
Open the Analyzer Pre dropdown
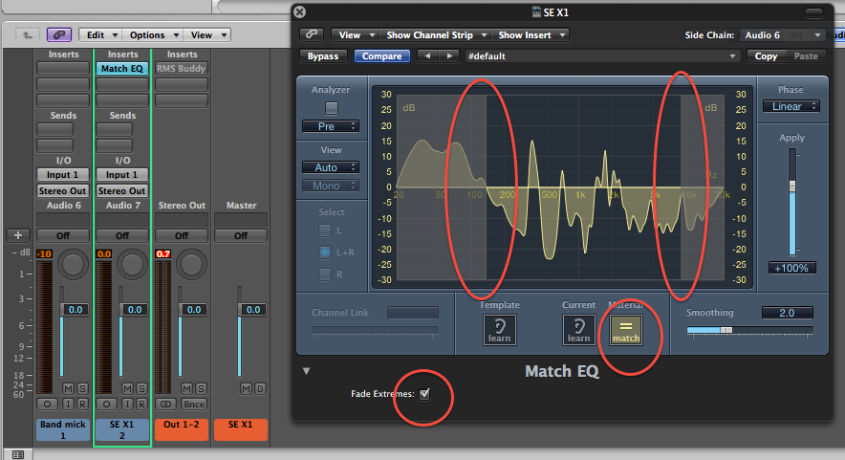[331, 126]
